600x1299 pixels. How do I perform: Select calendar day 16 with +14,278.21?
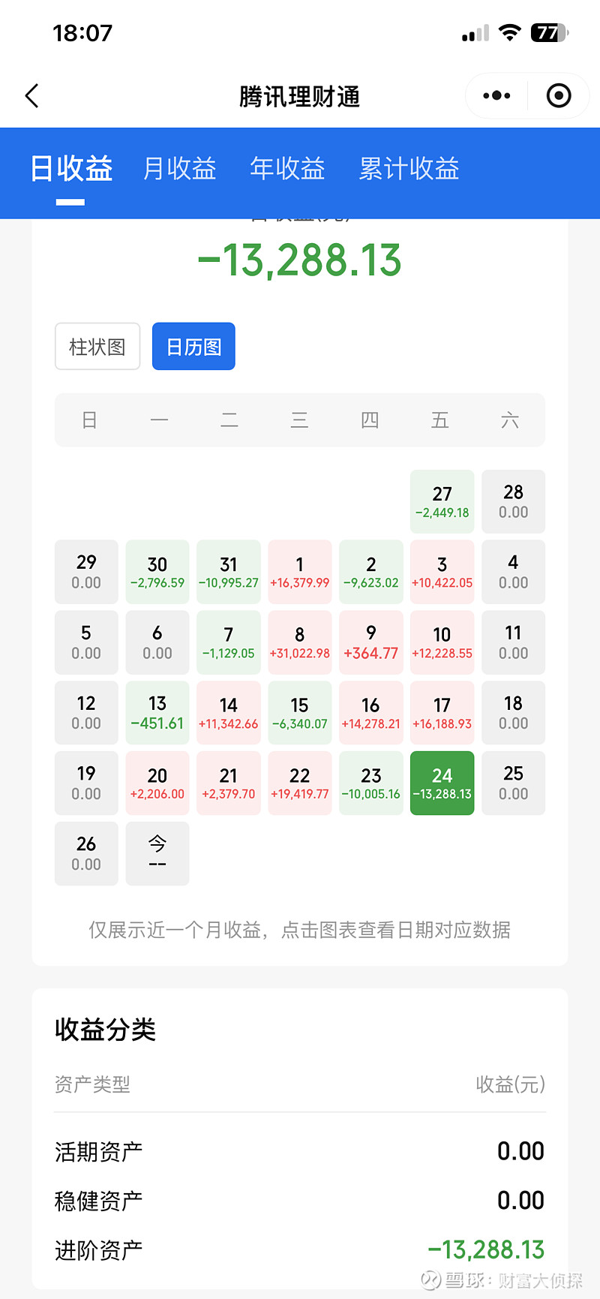click(x=371, y=713)
